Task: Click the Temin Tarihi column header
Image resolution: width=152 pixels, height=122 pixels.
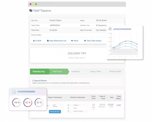Action: [x=93, y=97]
